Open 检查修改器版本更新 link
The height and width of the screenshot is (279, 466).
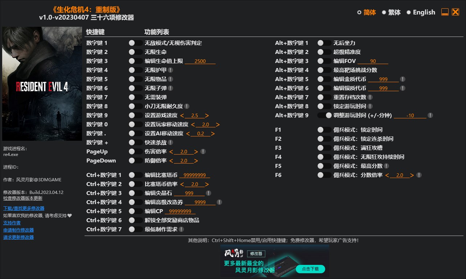[x=23, y=198]
